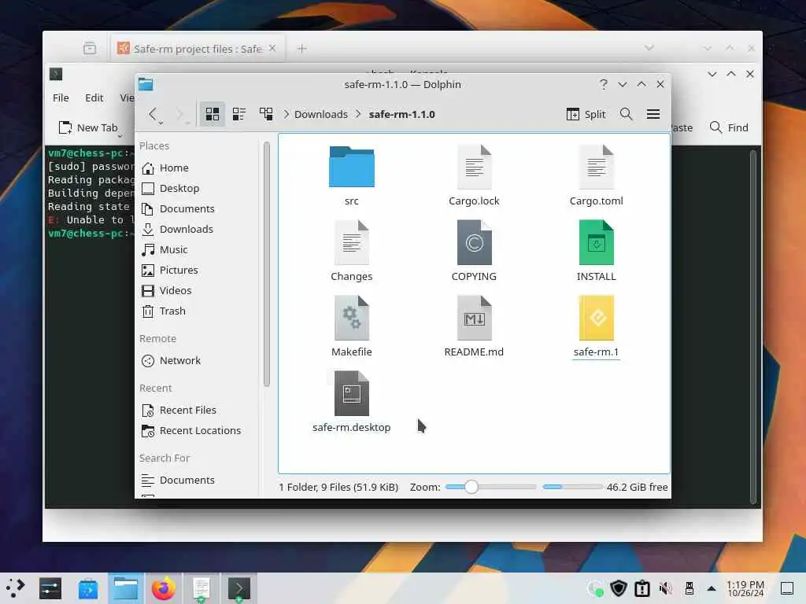
Task: Select the Cargo.lock file
Action: pos(474,175)
